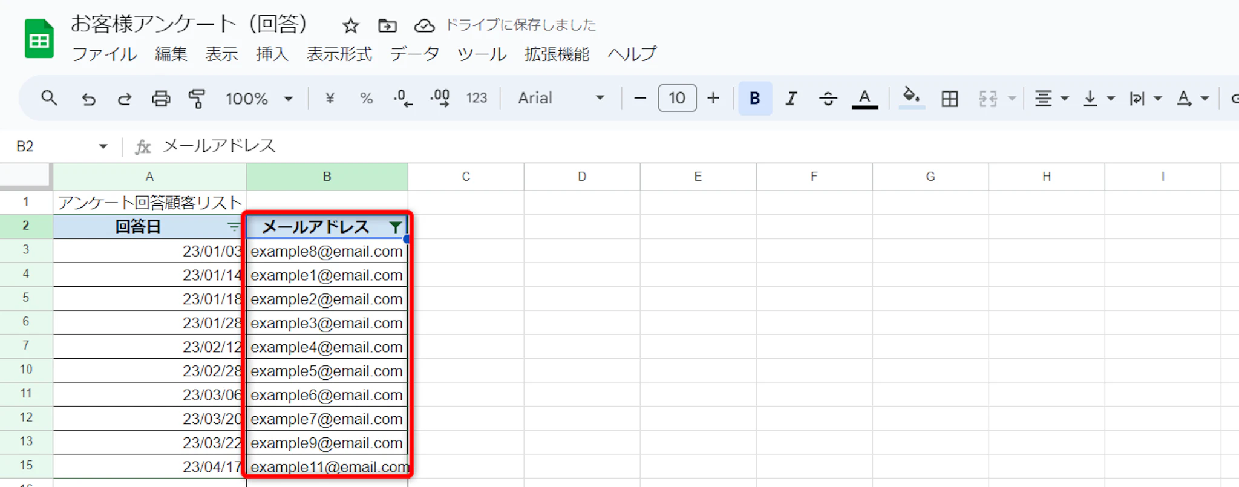1239x487 pixels.
Task: Click the format as percent button
Action: 366,99
